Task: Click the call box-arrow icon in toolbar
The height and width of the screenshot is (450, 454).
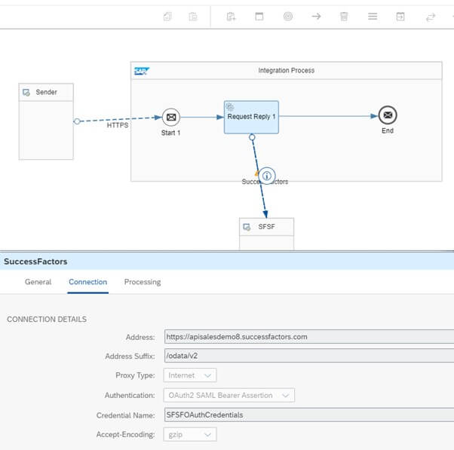Action: click(x=400, y=16)
